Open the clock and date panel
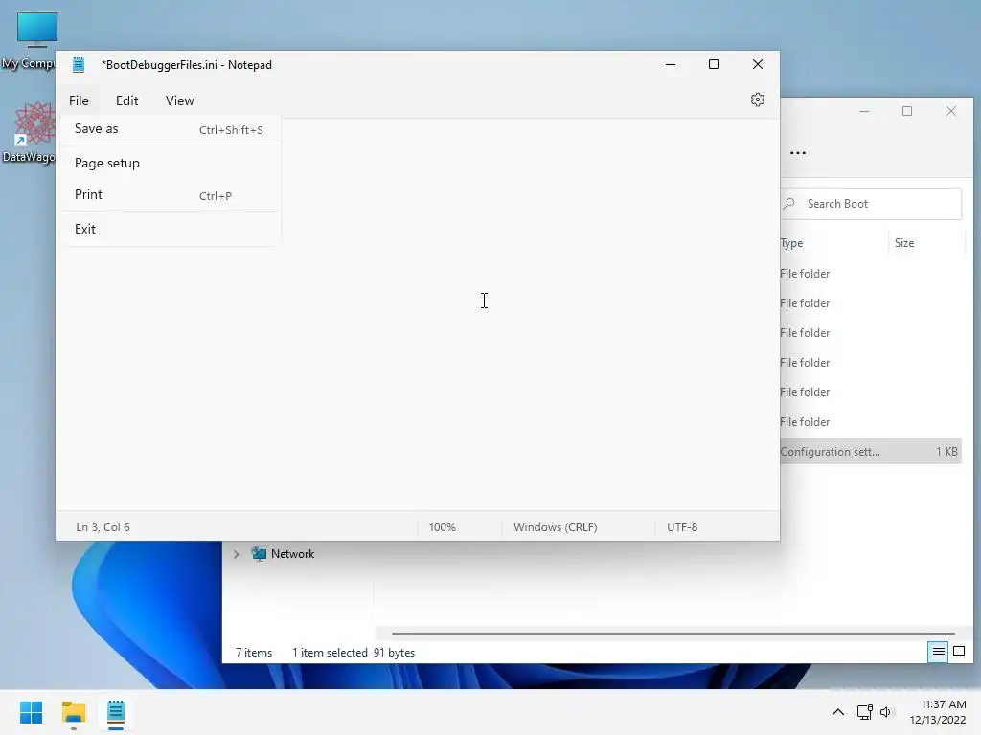 pos(938,712)
